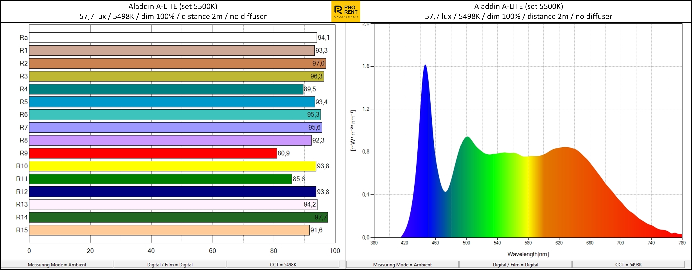
Task: Click the R5 value 93,4
Action: [x=322, y=102]
